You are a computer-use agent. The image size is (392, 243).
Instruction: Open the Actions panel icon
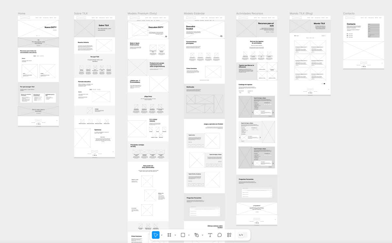tap(229, 235)
